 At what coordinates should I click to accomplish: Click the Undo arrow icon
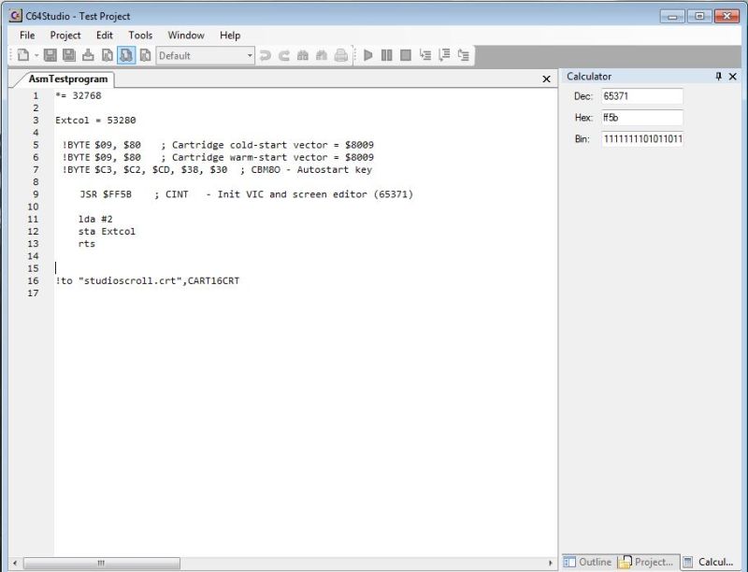[x=266, y=55]
